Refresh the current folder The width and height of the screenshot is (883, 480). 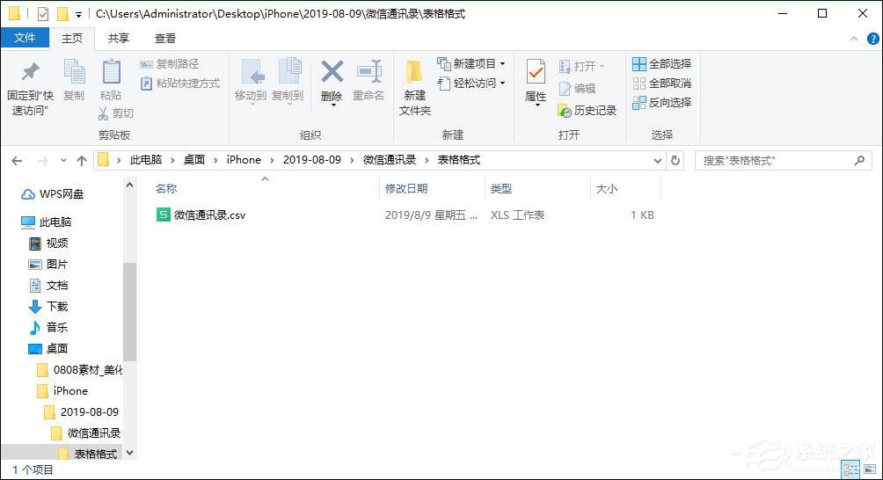tap(675, 161)
